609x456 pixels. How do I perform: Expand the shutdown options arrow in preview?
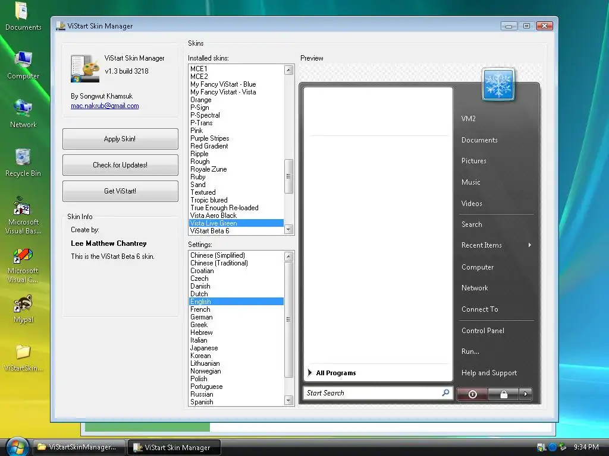point(526,394)
